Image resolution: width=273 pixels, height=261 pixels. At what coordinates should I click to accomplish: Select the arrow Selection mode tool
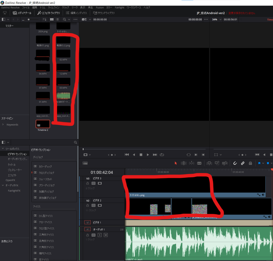pyautogui.click(x=176, y=163)
